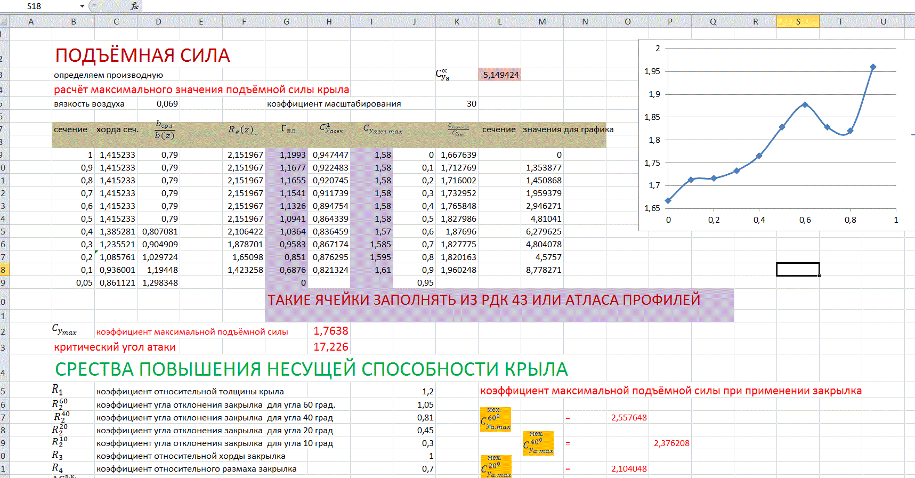The height and width of the screenshot is (478, 915).
Task: Click the Insert Function fx icon
Action: pos(134,6)
